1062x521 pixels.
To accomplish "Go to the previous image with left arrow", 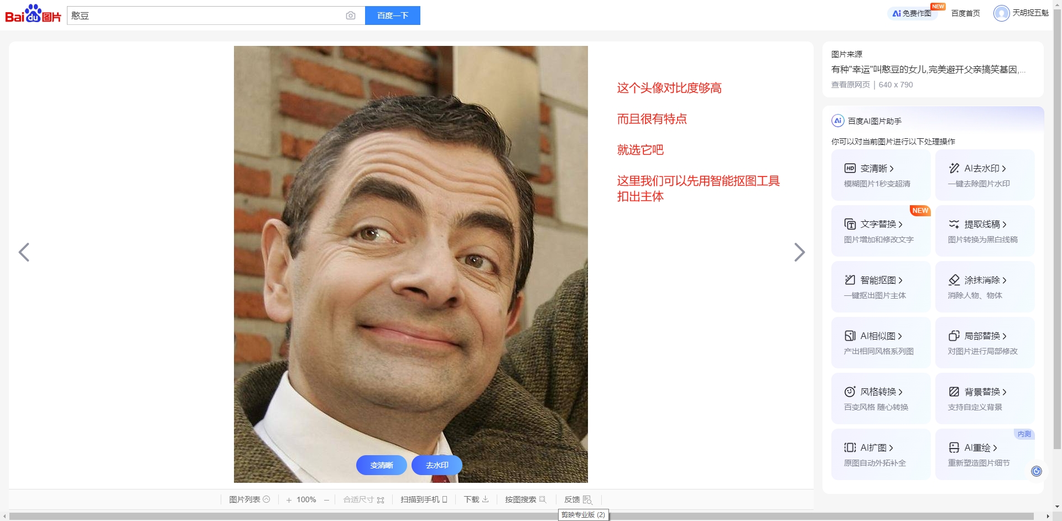I will [24, 252].
